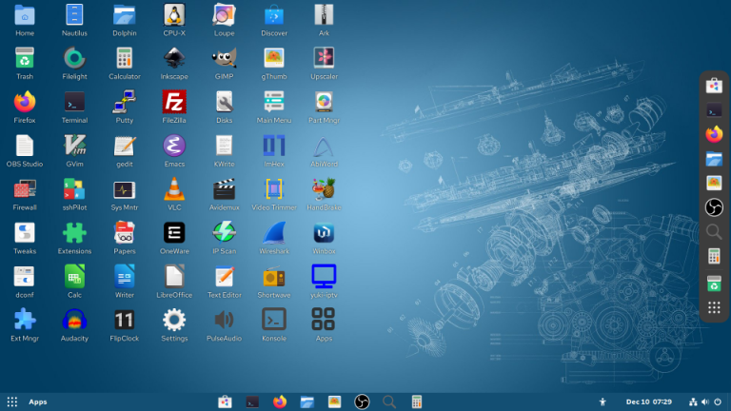731x411 pixels.
Task: Open FileZilla from the desktop
Action: coord(174,101)
